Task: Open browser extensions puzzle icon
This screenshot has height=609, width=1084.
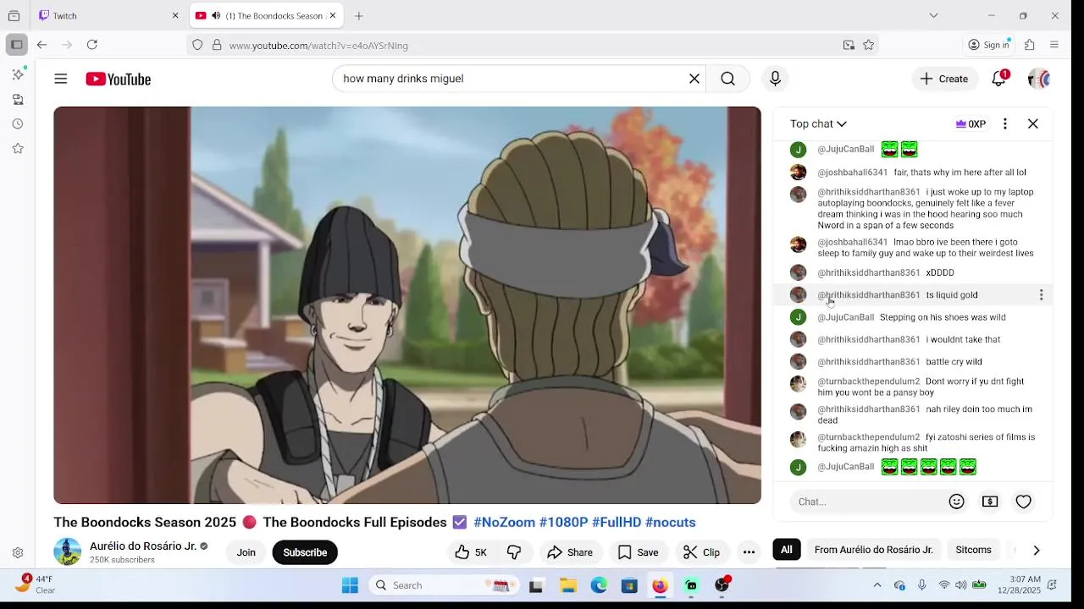Action: (1030, 45)
